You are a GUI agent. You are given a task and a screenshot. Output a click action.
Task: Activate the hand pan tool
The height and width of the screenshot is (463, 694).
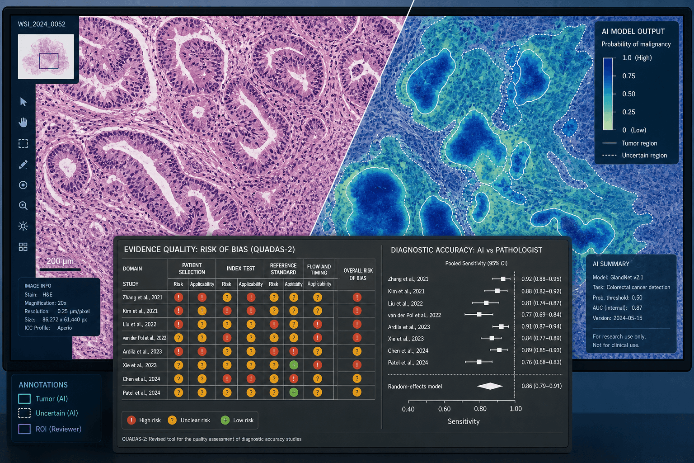click(x=23, y=123)
